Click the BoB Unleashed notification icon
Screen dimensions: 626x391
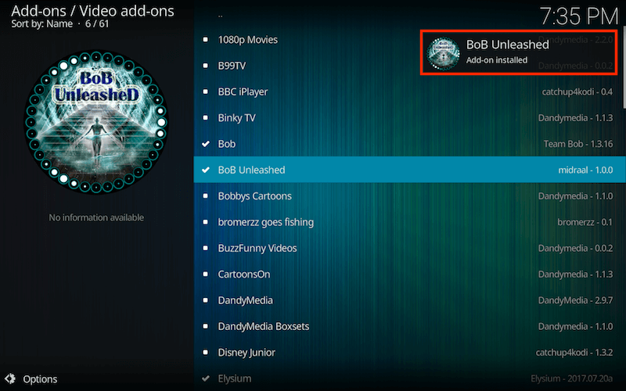[443, 53]
